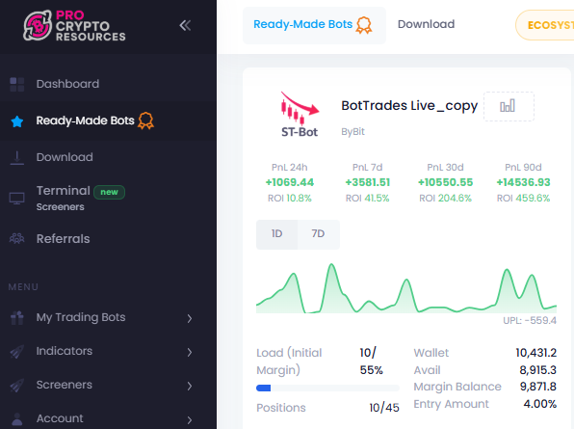
Task: Click the green PnL area chart
Action: pyautogui.click(x=406, y=288)
